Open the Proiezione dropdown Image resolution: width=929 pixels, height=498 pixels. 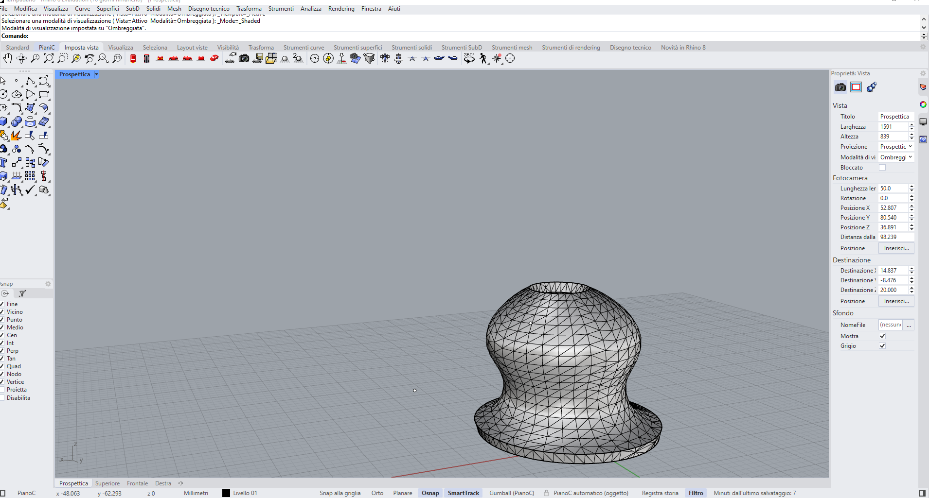pyautogui.click(x=896, y=147)
